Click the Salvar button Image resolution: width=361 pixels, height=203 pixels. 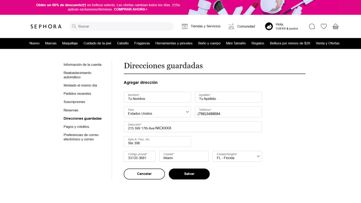point(189,174)
